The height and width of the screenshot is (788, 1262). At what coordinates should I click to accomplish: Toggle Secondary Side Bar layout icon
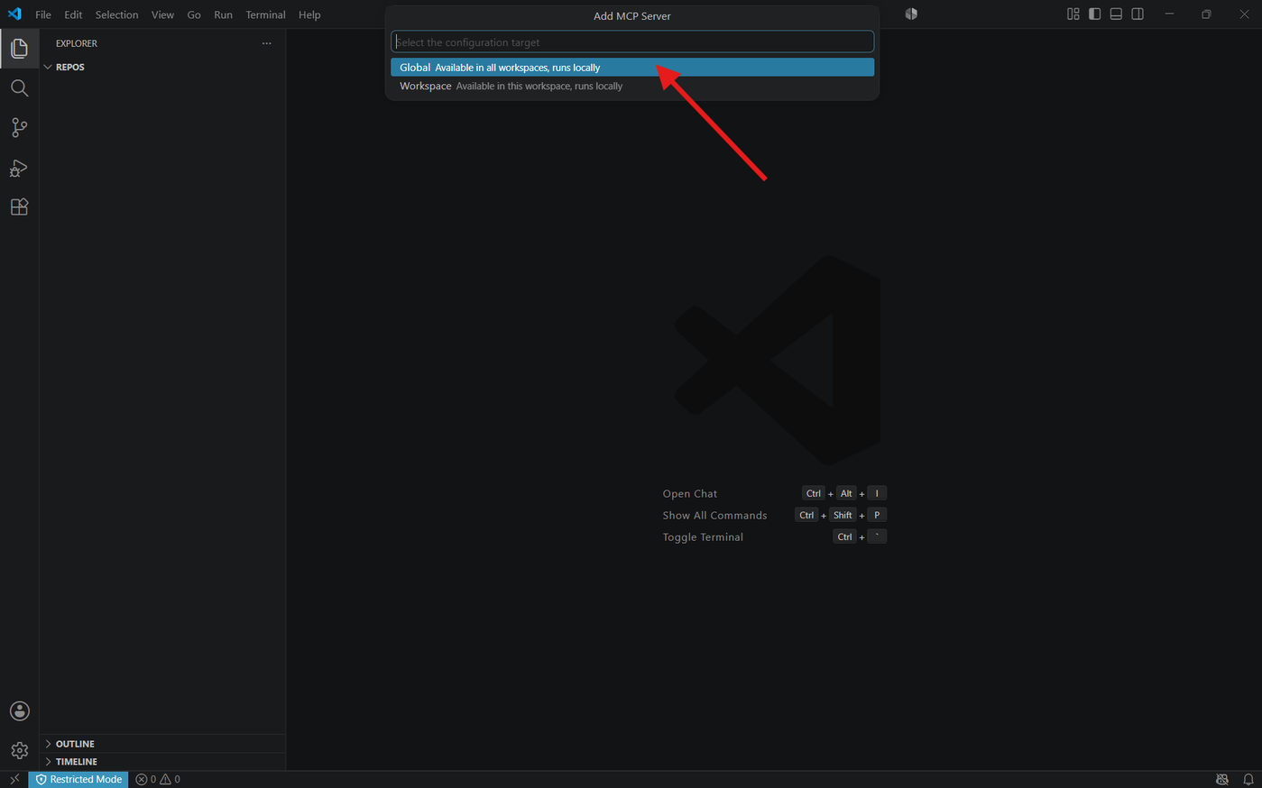point(1138,14)
